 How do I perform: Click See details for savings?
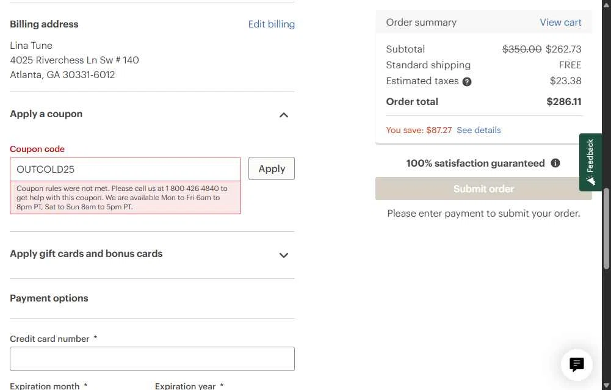pyautogui.click(x=479, y=130)
